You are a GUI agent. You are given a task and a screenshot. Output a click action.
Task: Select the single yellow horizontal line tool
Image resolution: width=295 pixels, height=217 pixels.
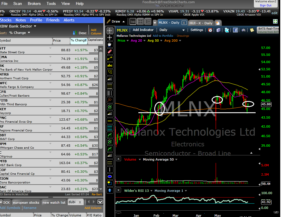110,121
